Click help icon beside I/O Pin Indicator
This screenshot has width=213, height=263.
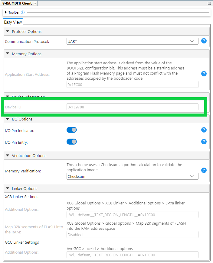pos(204,130)
